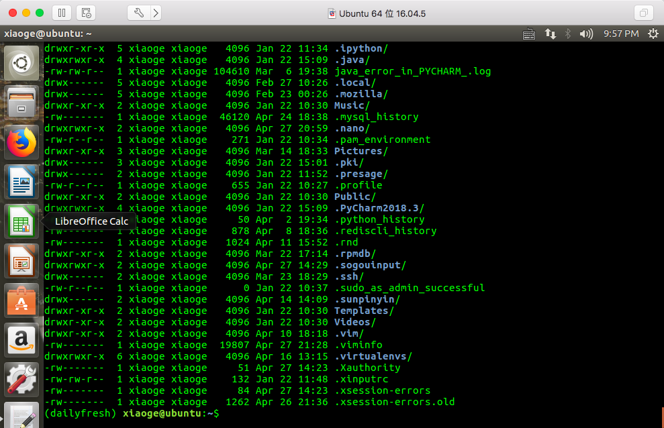664x428 pixels.
Task: Launch Firefox from the dock
Action: (21, 142)
